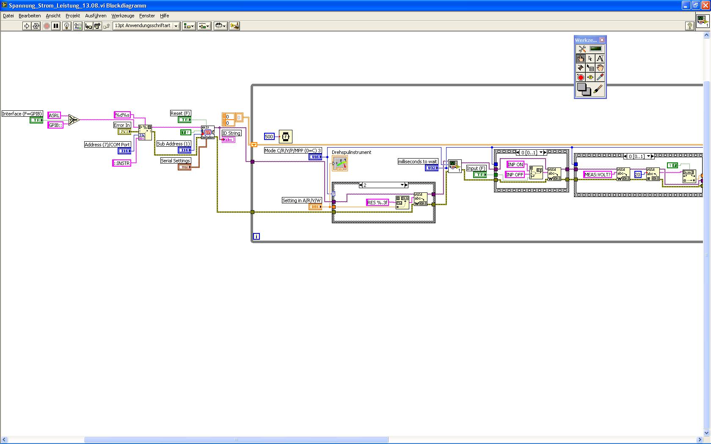Viewport: 711px width, 444px height.
Task: Open the 13pt Anwendungsschriftart font dropdown
Action: [146, 26]
